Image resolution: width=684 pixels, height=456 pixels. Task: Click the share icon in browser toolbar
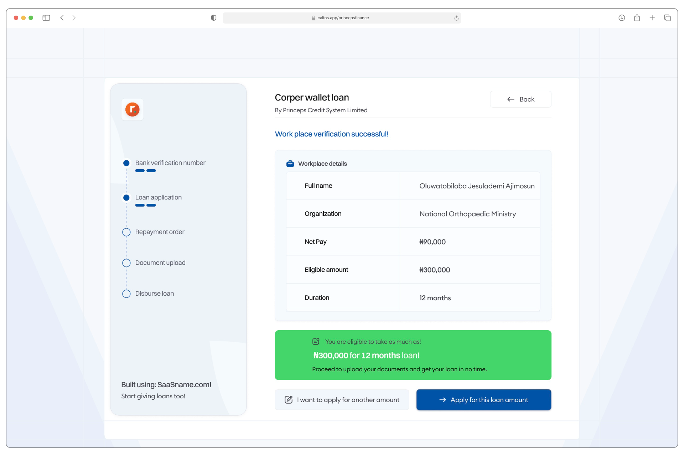[x=637, y=18]
